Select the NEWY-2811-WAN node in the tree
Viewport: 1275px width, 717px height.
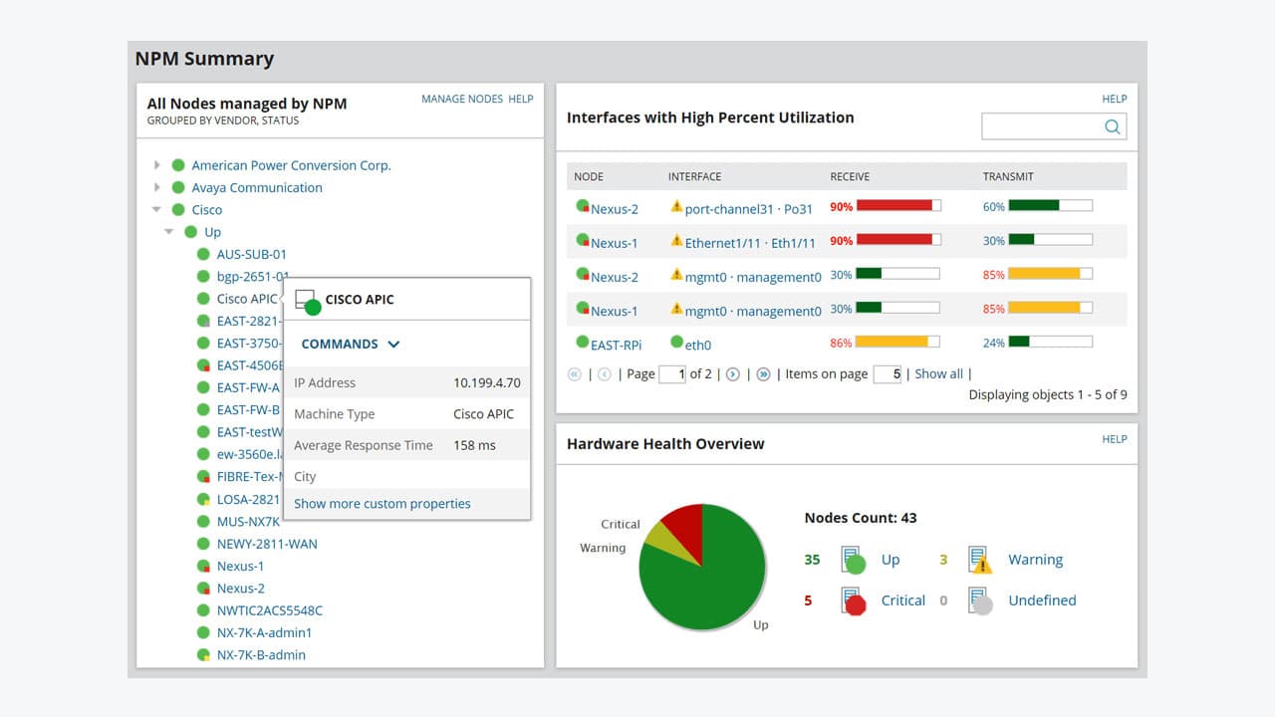(x=265, y=544)
